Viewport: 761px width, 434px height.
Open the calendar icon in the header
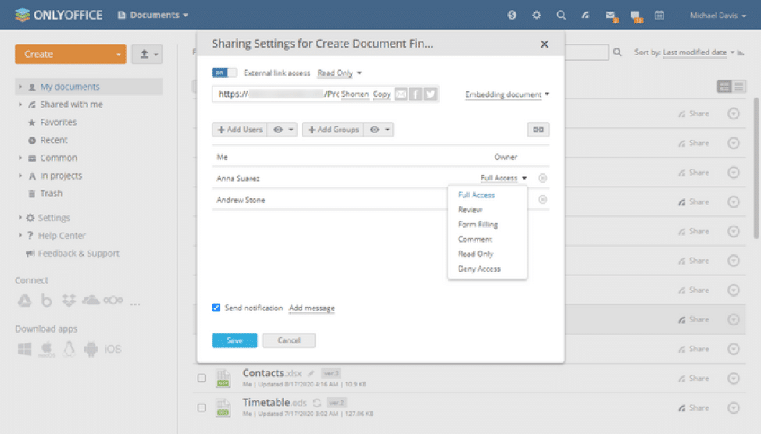tap(659, 15)
